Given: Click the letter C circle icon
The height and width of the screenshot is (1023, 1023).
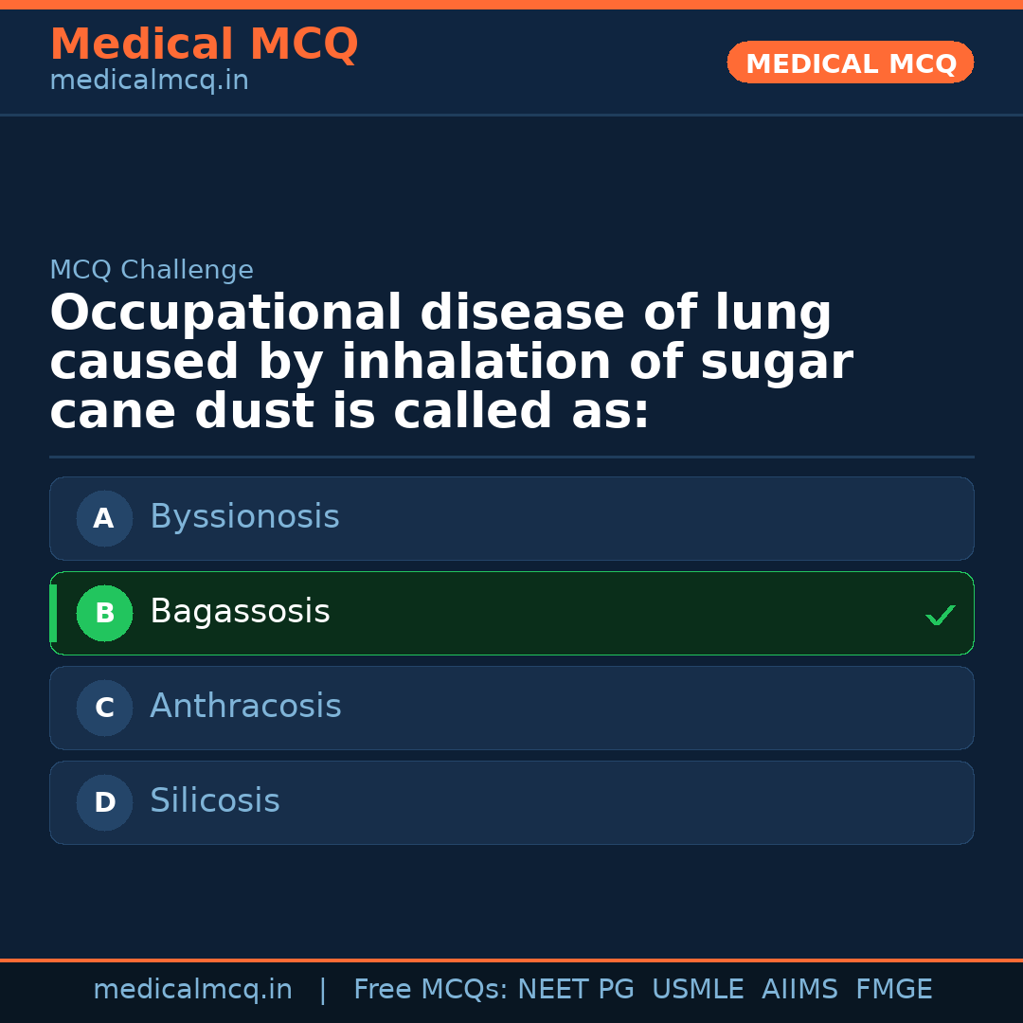Looking at the screenshot, I should (x=104, y=708).
